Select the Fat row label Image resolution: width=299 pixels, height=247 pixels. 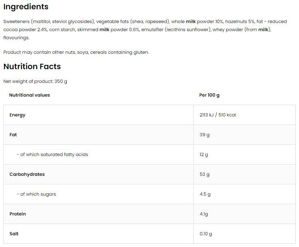[13, 135]
